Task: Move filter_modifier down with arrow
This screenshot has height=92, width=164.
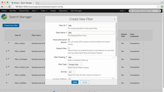Action: [x=9, y=75]
